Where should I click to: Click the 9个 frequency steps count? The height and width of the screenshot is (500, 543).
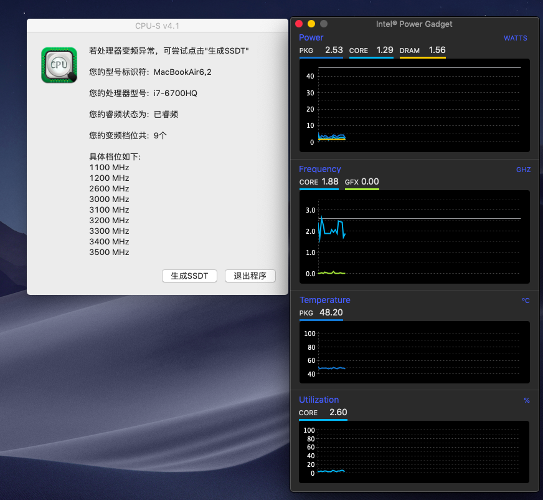160,135
